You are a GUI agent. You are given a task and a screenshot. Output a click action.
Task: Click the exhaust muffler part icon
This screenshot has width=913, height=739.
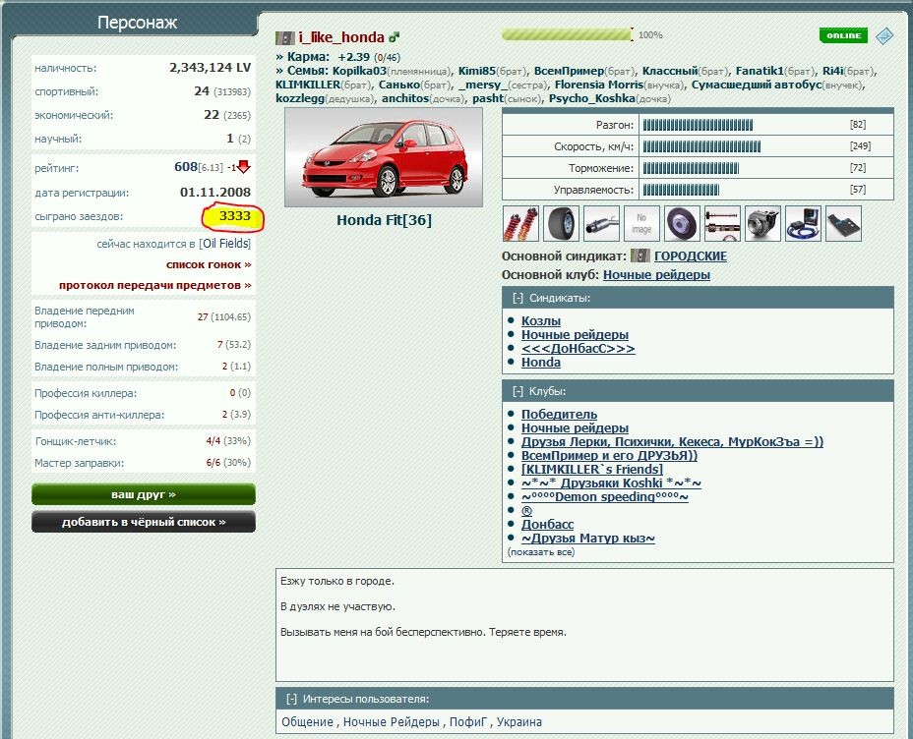click(x=601, y=223)
